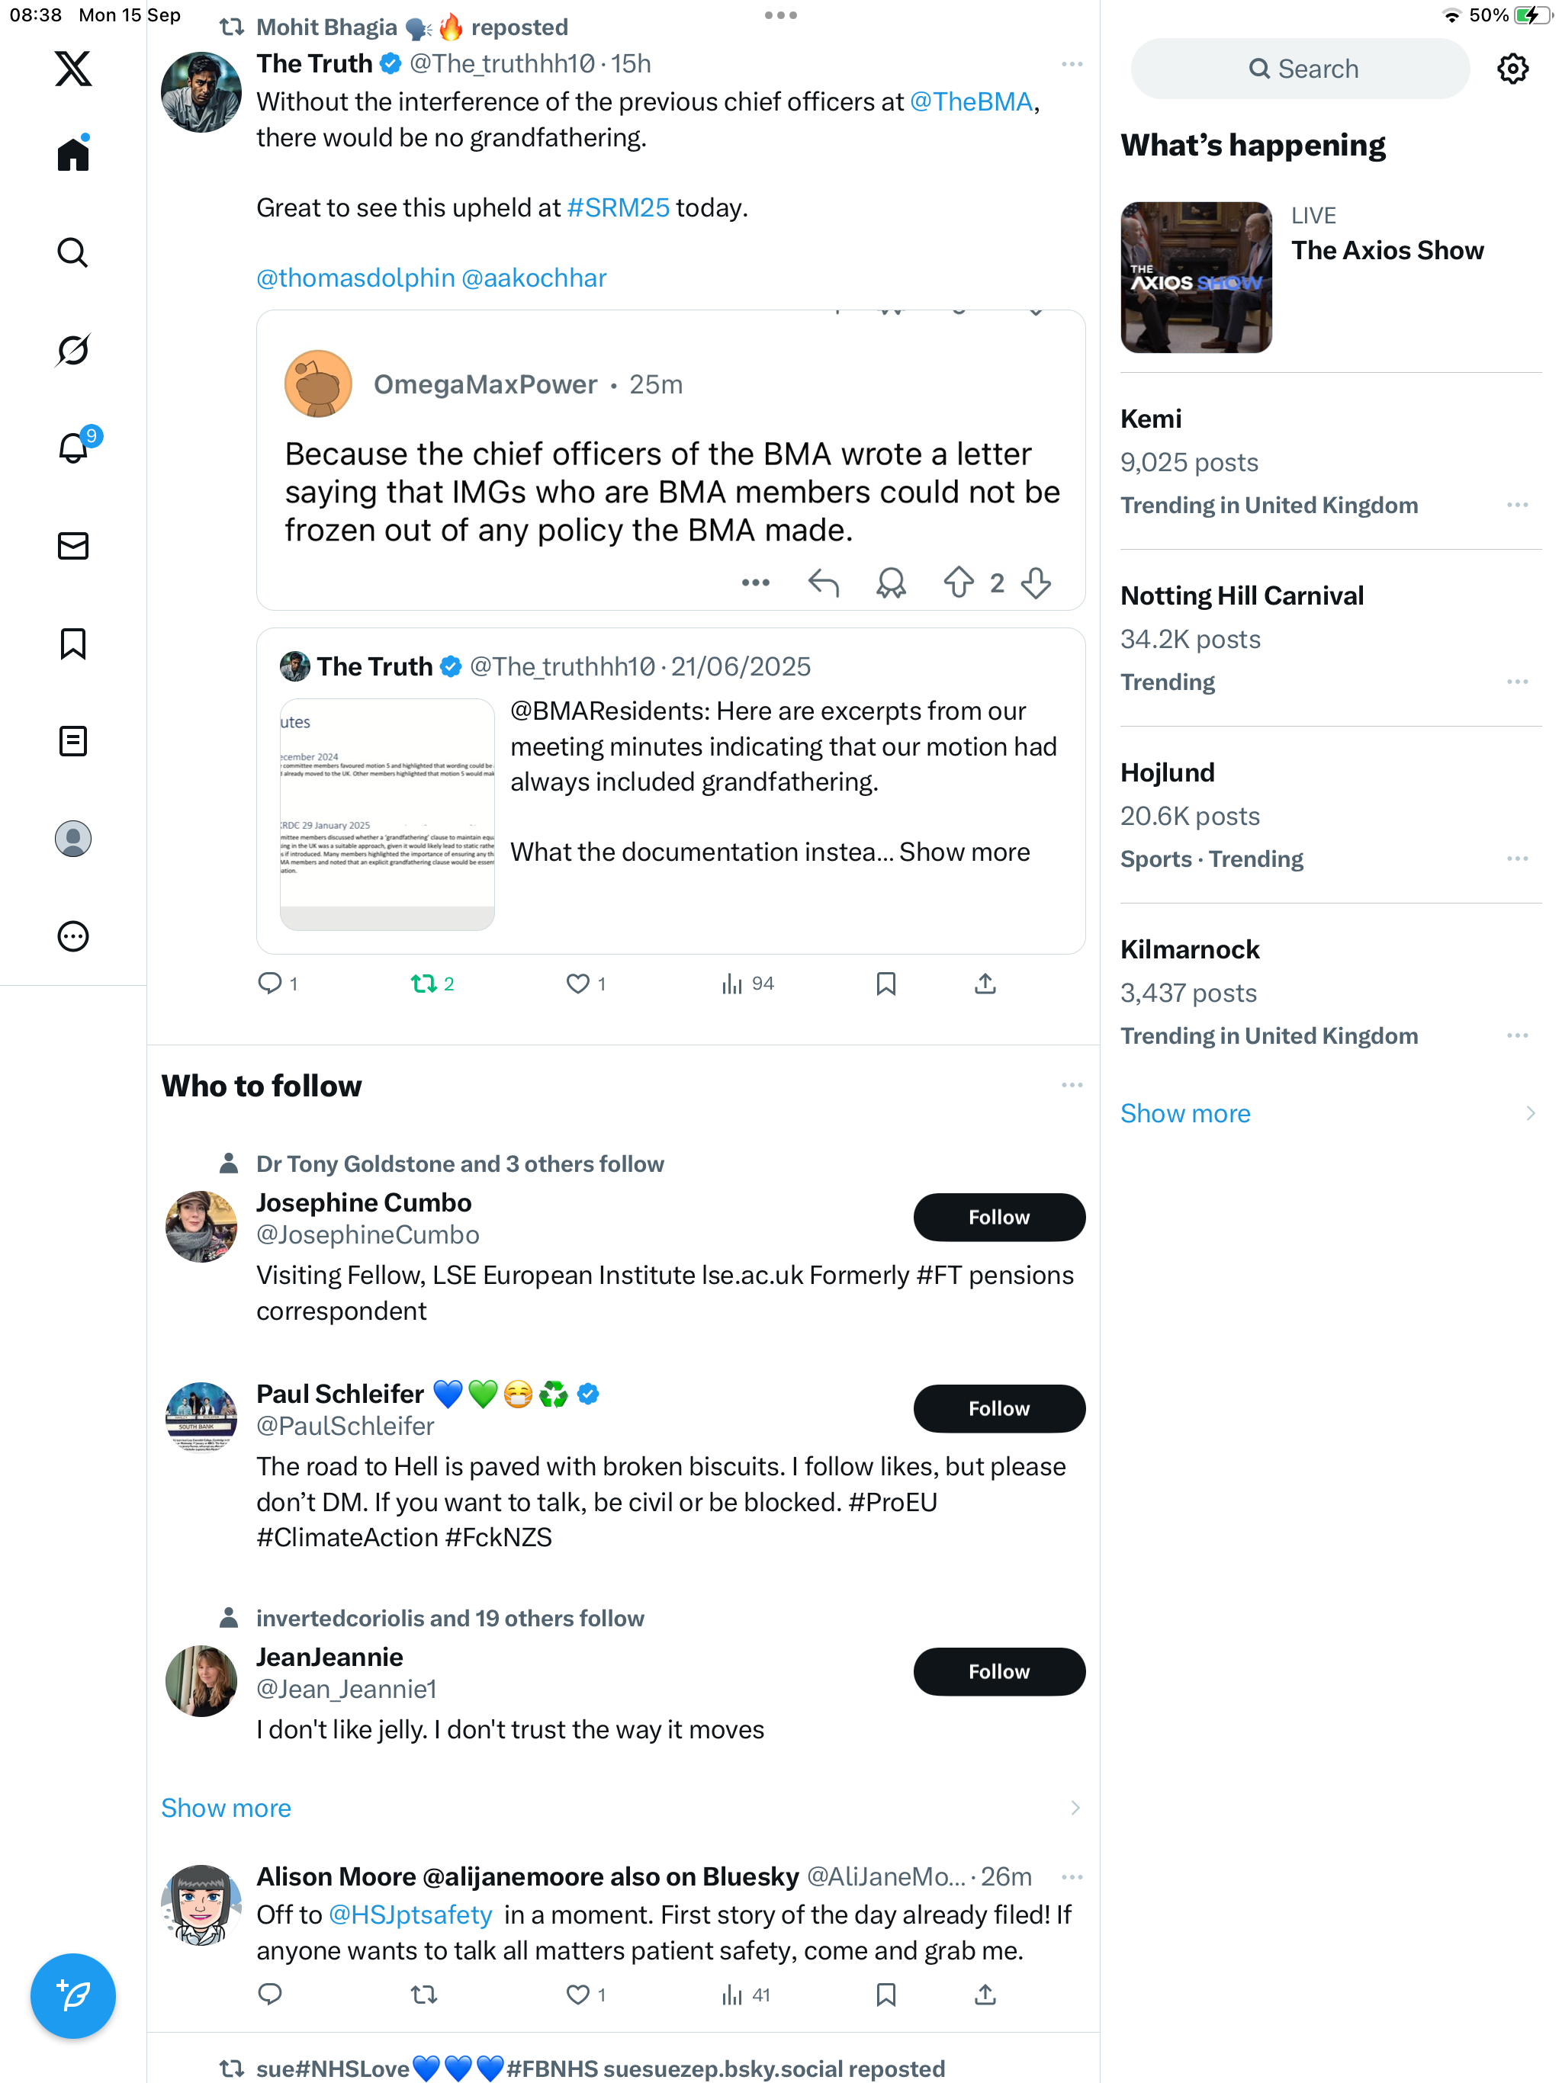Expand Show more under trending topics
Viewport: 1562px width, 2083px height.
point(1184,1113)
